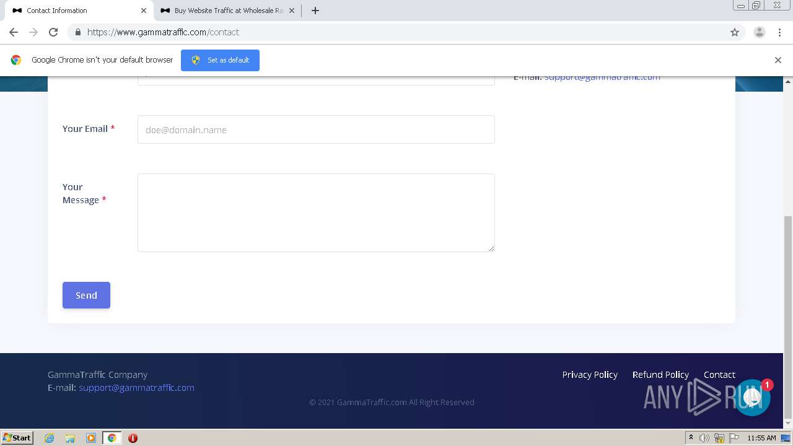Focus the Your Email input field
Screen dimensions: 793x446
[316, 129]
